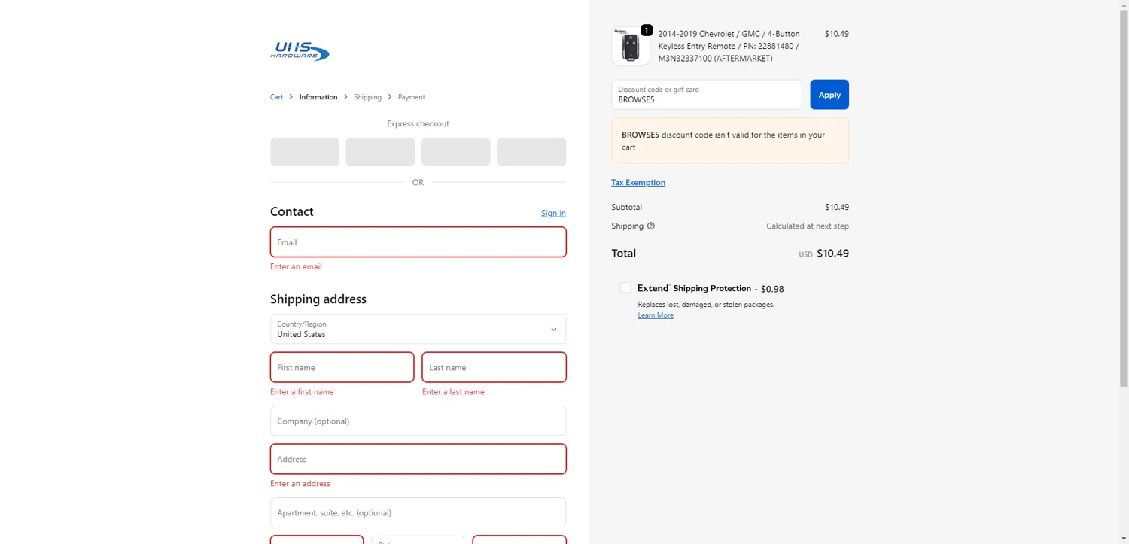Viewport: 1129px width, 544px height.
Task: Click the 'Enter an address' error text
Action: [300, 484]
